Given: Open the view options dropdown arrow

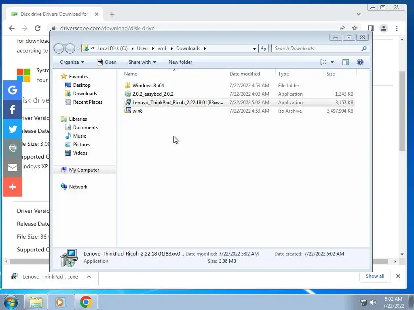Looking at the screenshot, I should (332, 62).
